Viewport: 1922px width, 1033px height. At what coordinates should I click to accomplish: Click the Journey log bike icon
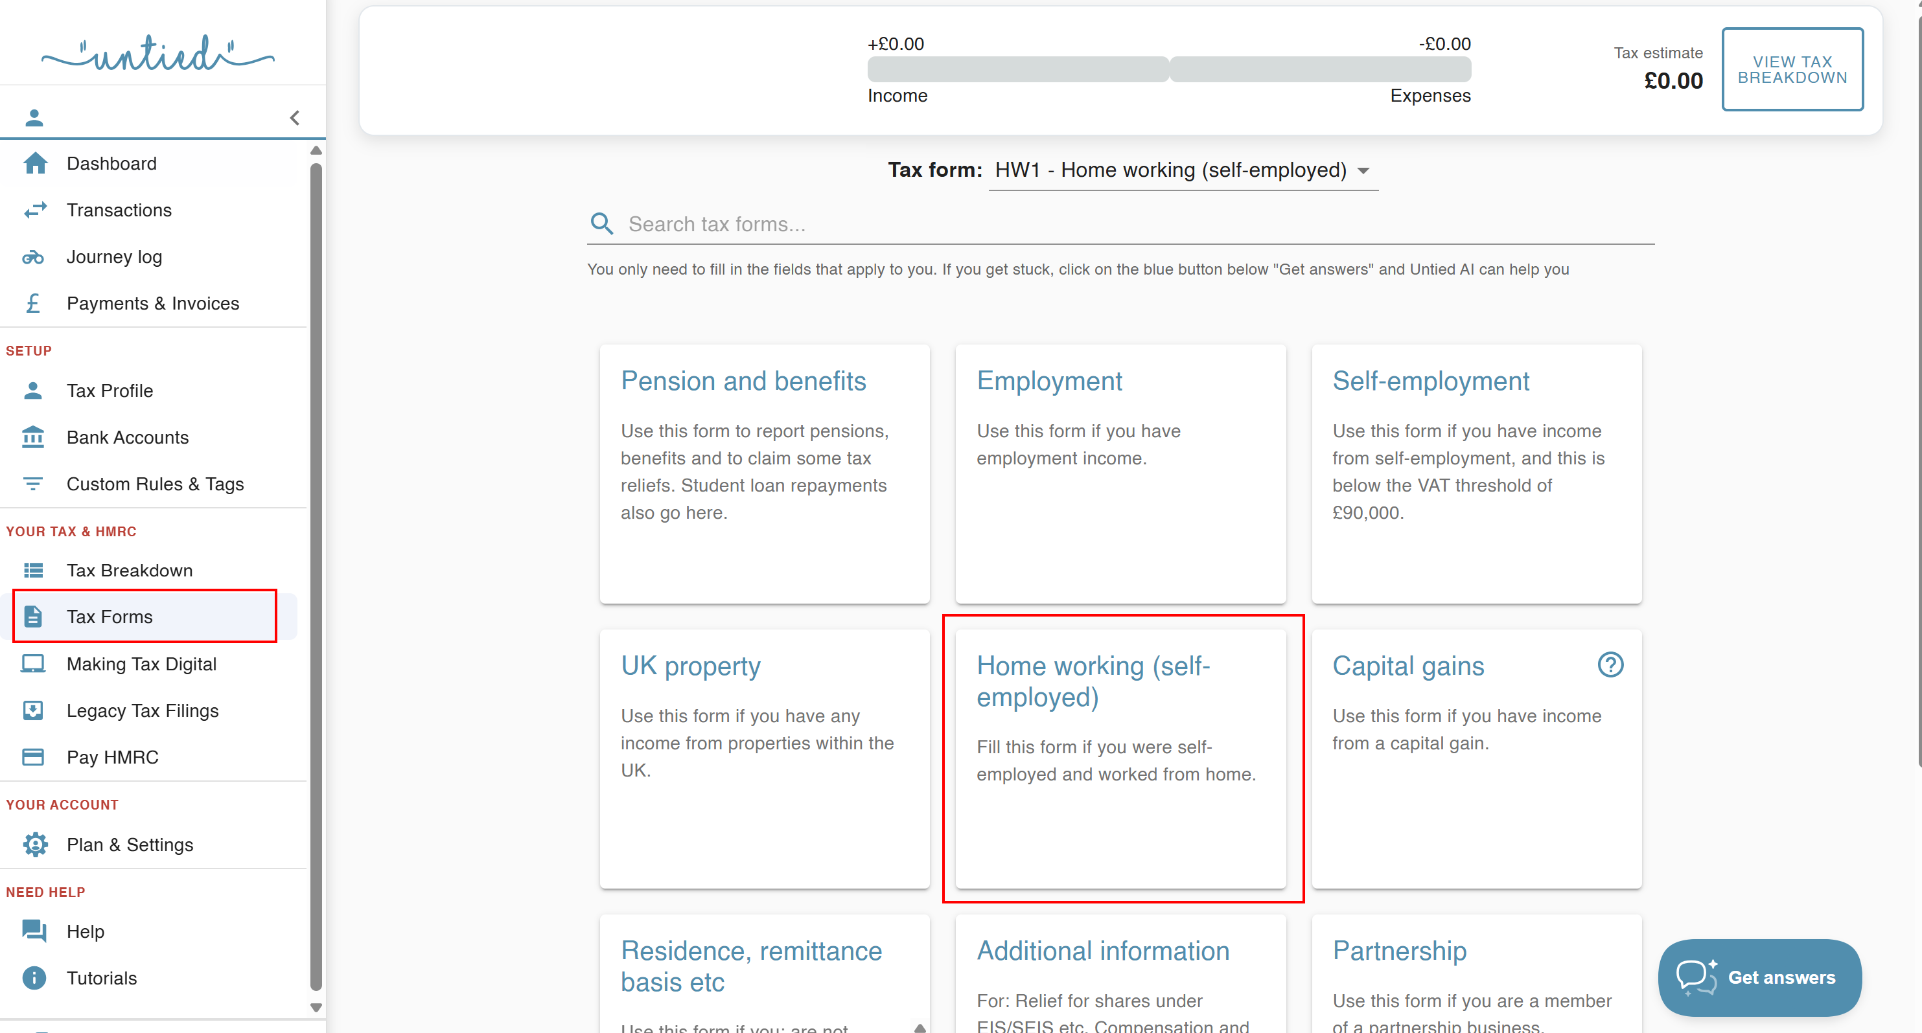click(33, 257)
